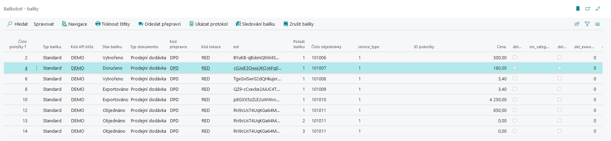
Task: Open Ukázat protokol action
Action: click(208, 24)
